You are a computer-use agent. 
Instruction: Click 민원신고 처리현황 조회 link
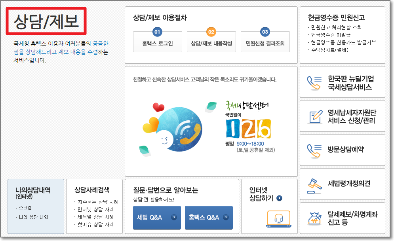tap(336, 27)
